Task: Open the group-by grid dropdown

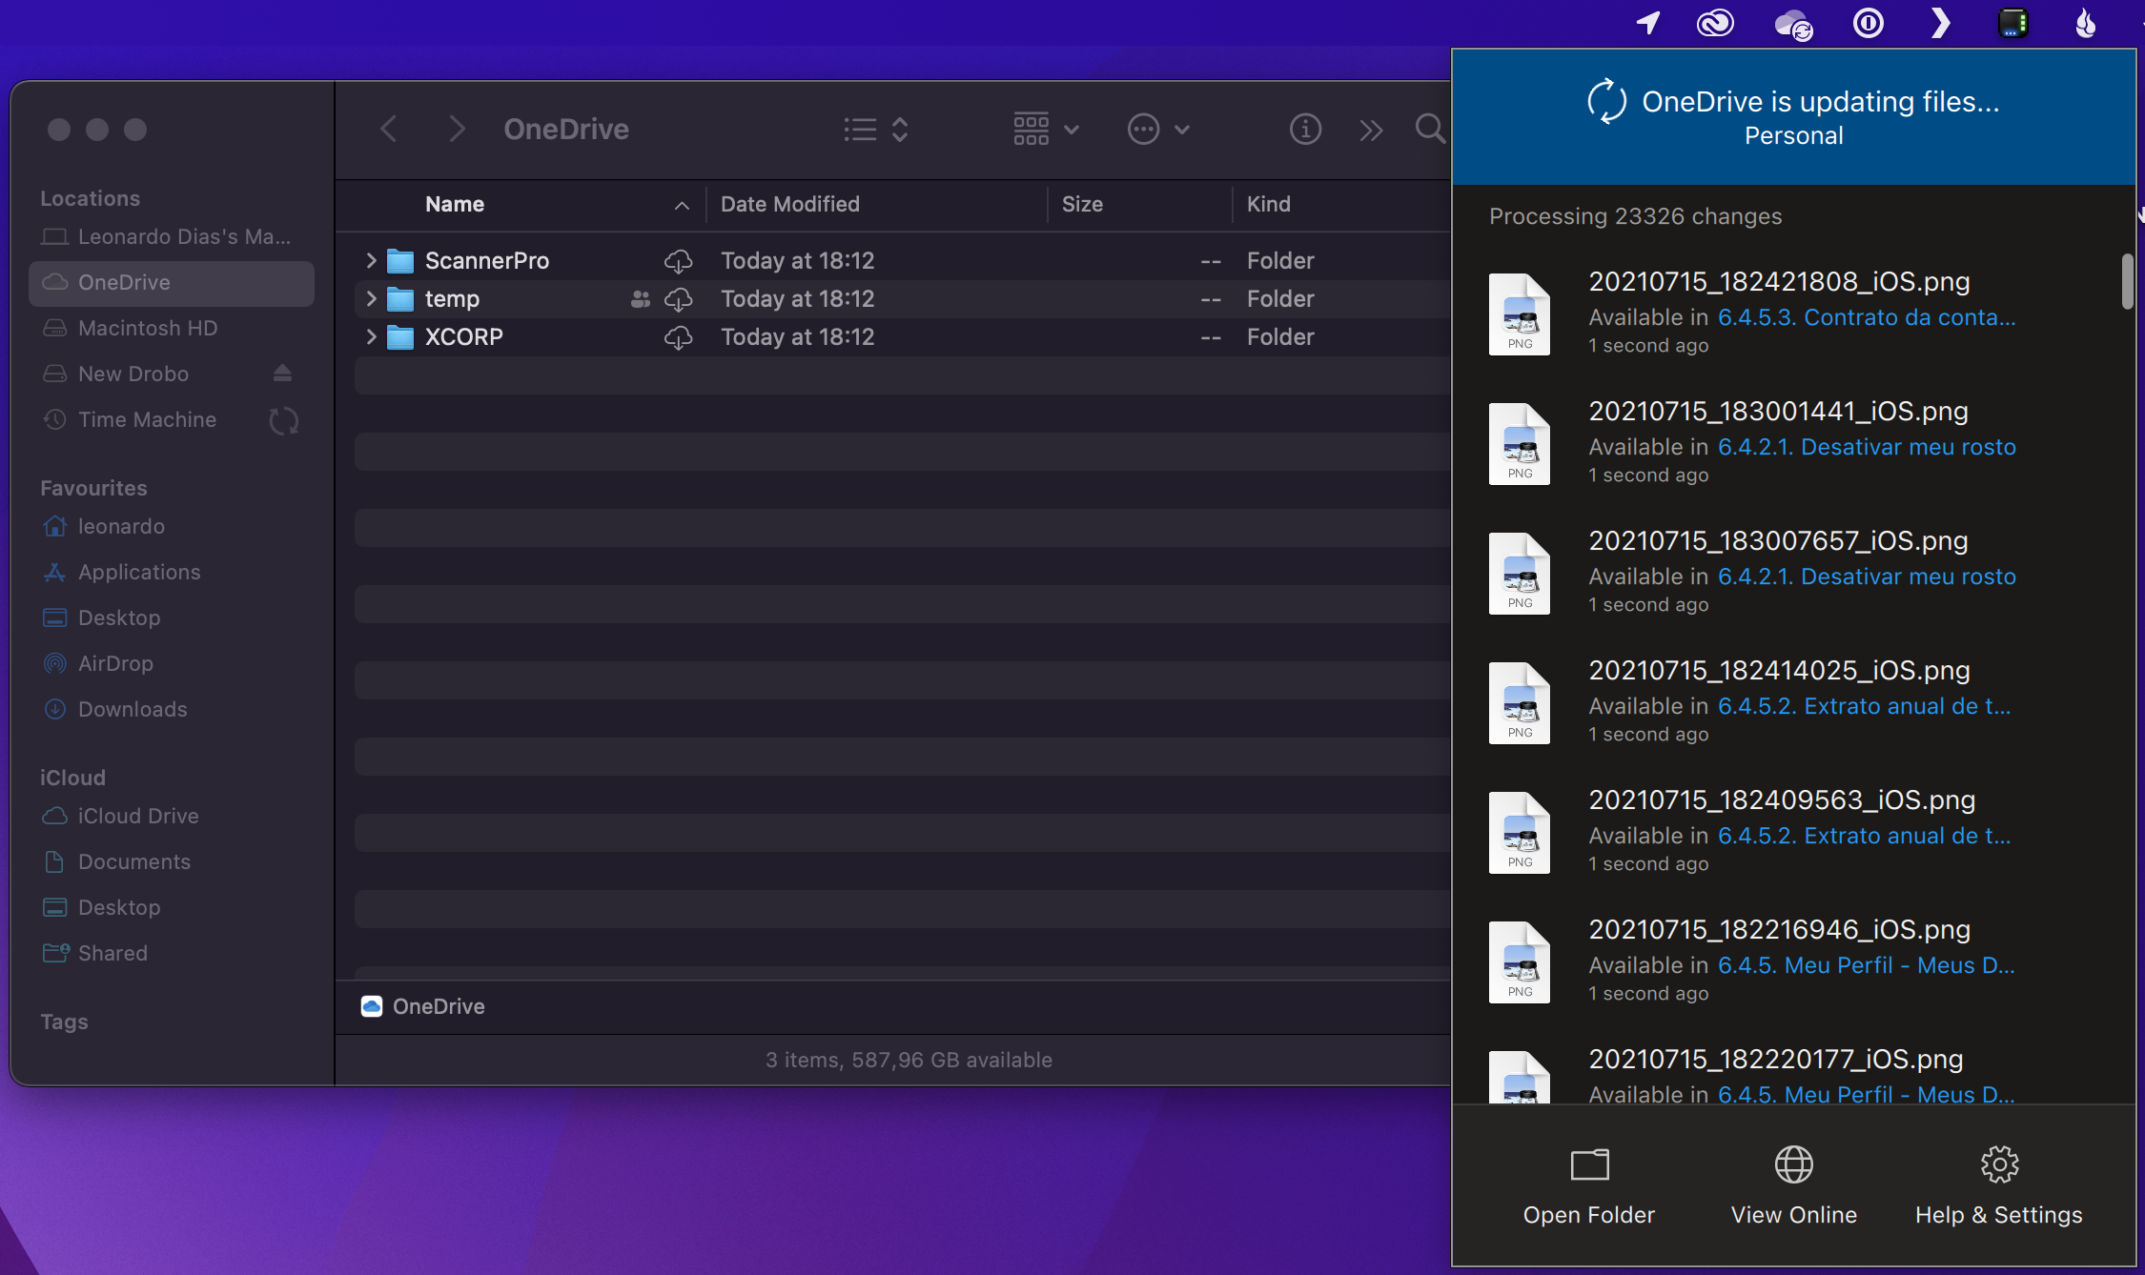Action: tap(1046, 129)
